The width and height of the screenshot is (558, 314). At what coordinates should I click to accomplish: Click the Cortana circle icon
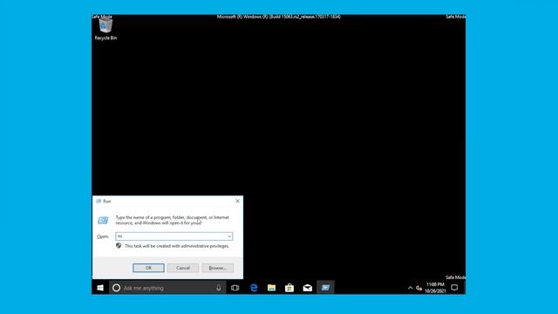tap(116, 288)
